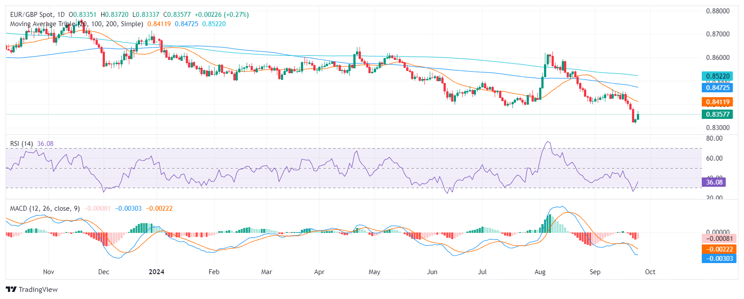Select the RSI (14) indicator label
Viewport: 744px width, 299px height.
[x=21, y=144]
